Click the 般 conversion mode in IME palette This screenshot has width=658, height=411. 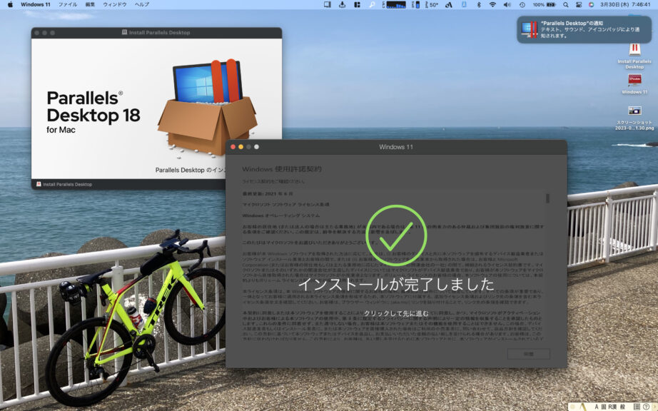[x=623, y=407]
